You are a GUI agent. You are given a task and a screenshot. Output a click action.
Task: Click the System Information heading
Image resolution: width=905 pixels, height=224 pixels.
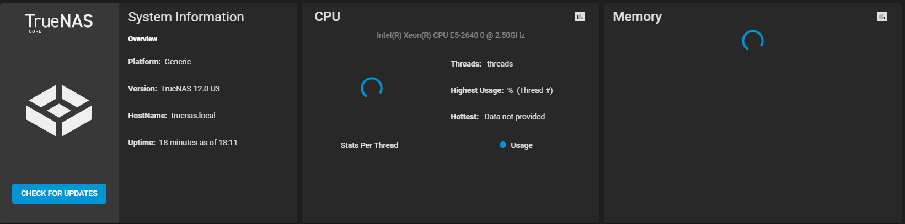click(186, 17)
